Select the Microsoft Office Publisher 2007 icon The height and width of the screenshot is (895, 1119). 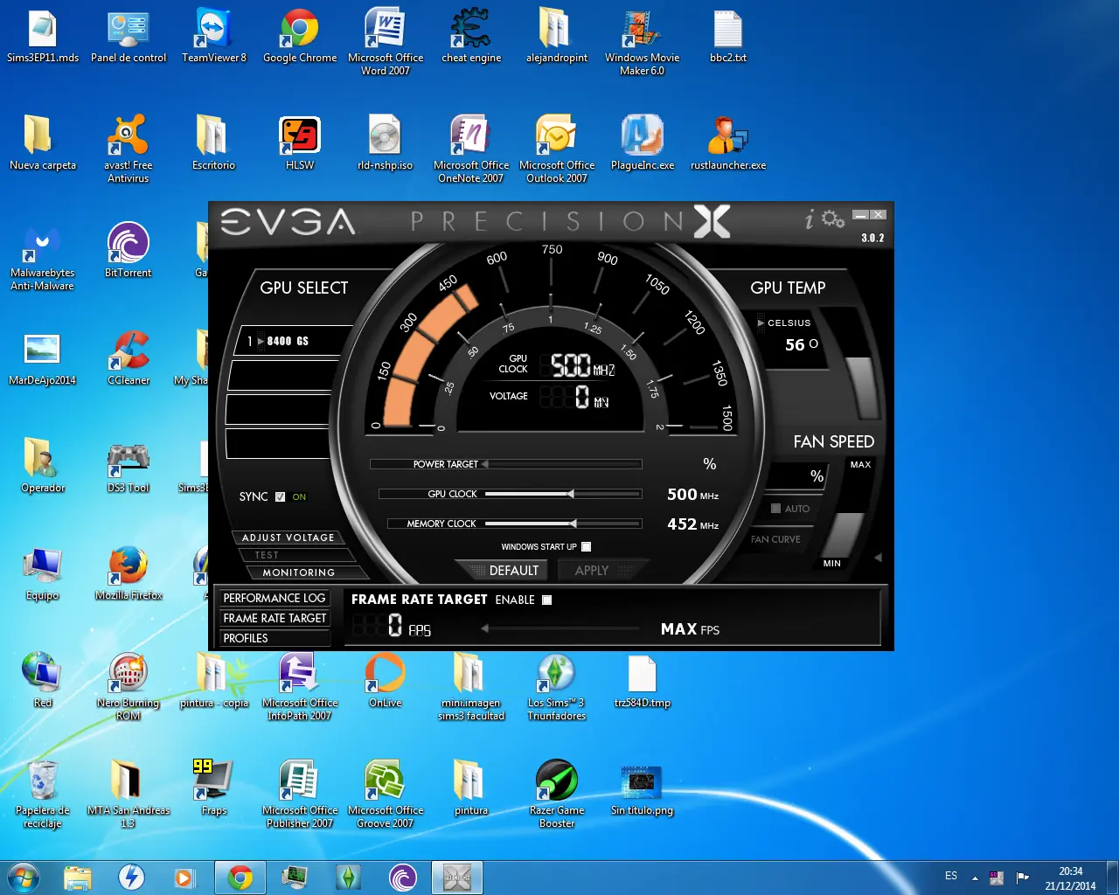(x=300, y=794)
